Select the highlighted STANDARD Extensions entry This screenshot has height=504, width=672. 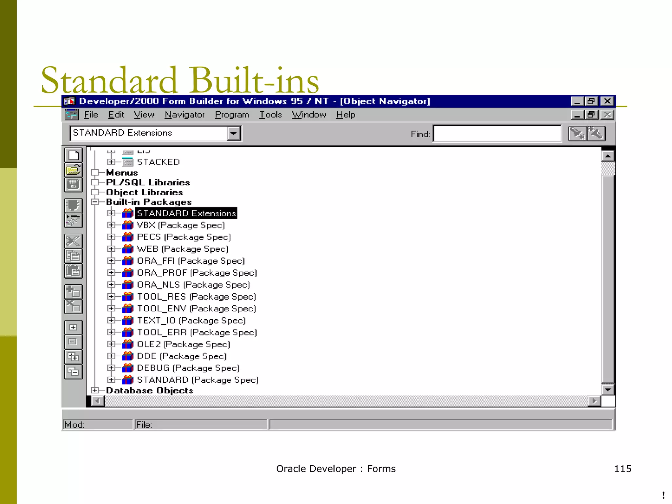(x=186, y=213)
